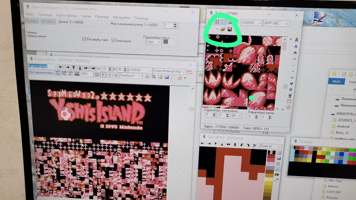The height and width of the screenshot is (200, 356).
Task: Open Настройки menu
Action: tap(122, 17)
